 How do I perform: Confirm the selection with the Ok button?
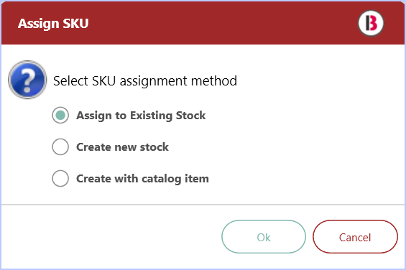point(264,236)
